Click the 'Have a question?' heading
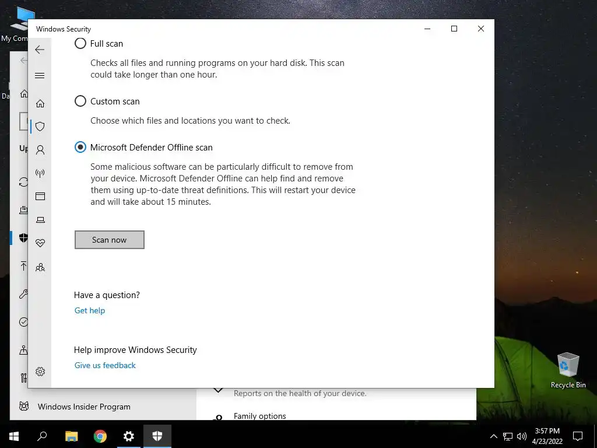The image size is (597, 448). pos(107,295)
